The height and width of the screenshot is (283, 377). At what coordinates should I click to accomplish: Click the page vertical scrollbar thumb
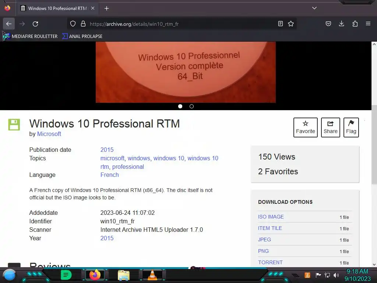[x=374, y=144]
